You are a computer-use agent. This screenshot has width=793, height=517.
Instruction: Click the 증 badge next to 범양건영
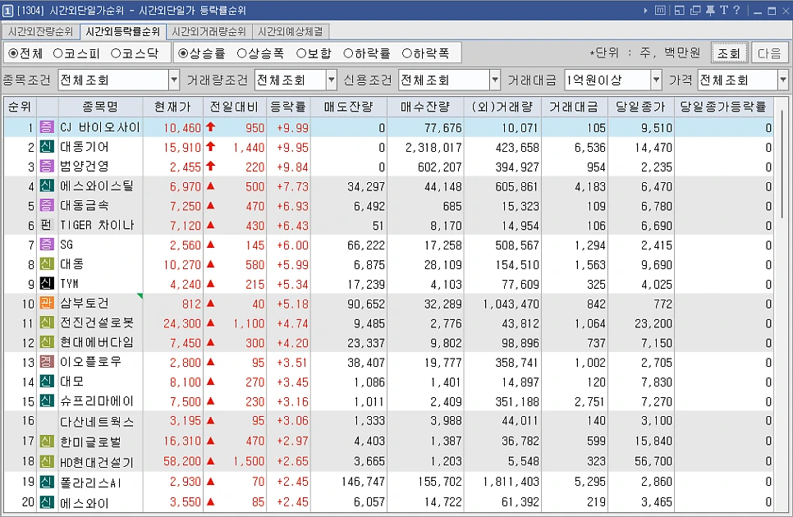(x=47, y=166)
